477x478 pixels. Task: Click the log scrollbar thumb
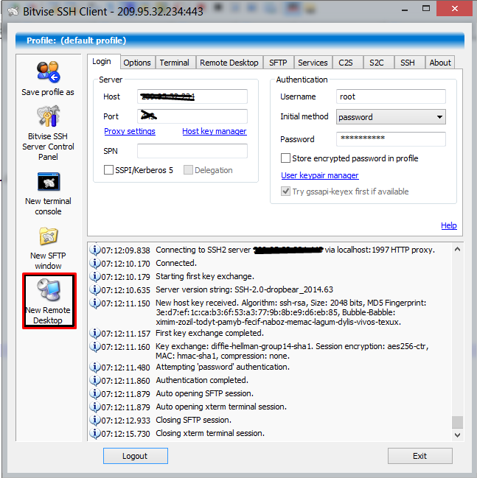tap(458, 423)
